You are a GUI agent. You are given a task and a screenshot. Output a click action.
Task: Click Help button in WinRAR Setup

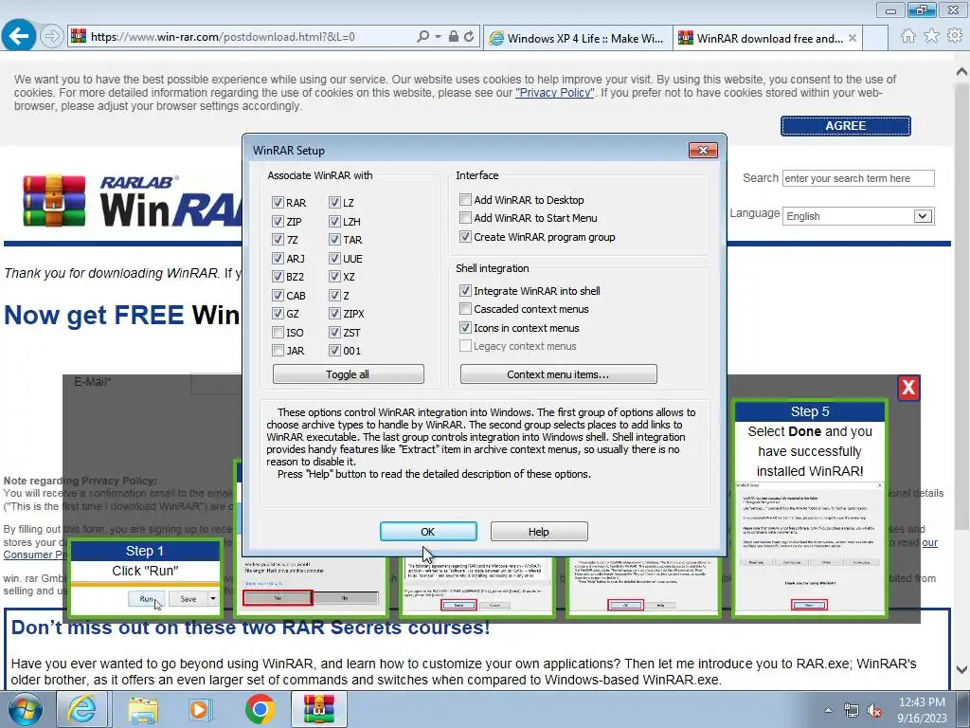[539, 531]
